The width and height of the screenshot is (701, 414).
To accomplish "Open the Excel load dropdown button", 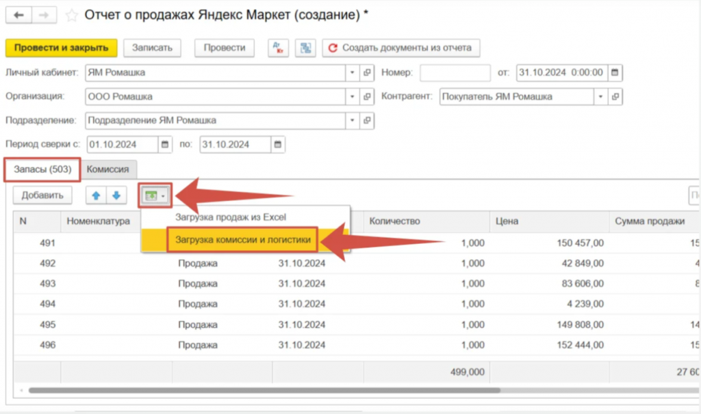I will pos(155,195).
